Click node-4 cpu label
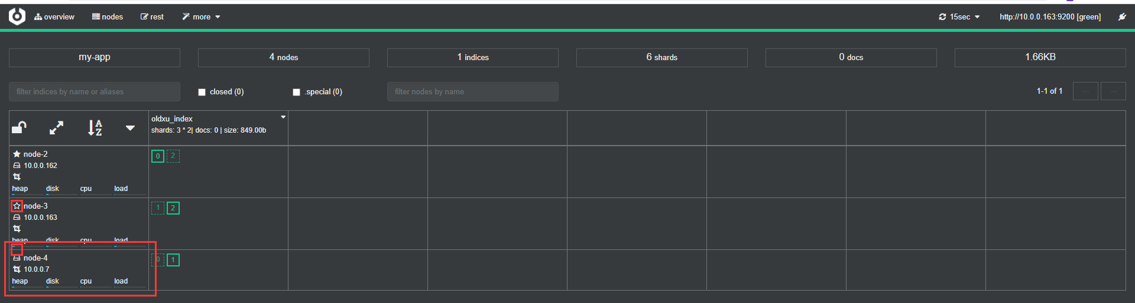The height and width of the screenshot is (303, 1135). click(86, 281)
